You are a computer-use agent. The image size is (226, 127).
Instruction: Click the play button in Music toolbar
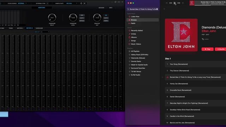[175, 3]
